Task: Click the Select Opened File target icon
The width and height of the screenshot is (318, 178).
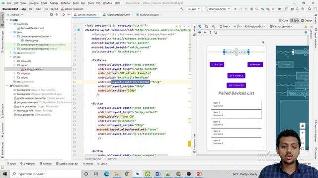Action: point(51,15)
